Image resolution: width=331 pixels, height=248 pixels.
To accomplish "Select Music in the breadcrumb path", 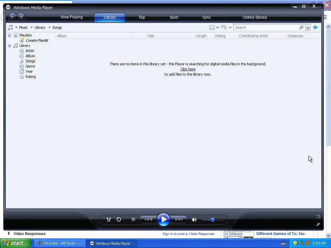I will (23, 27).
